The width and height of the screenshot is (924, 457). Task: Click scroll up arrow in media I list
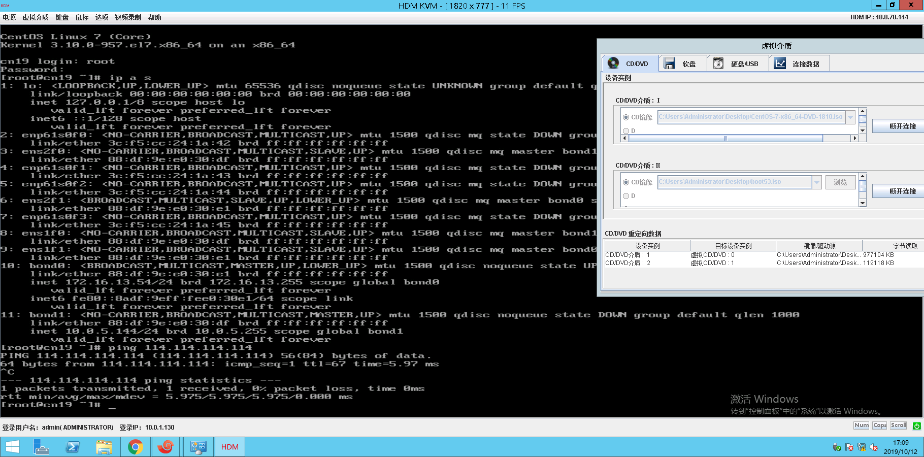point(862,111)
